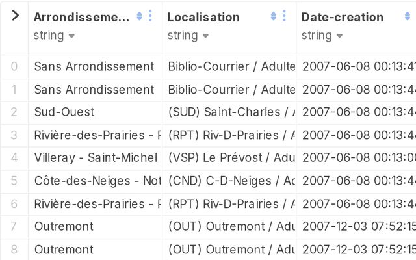The image size is (416, 260).
Task: Select the Sud-Ouest cell in row 2
Action: pos(95,112)
